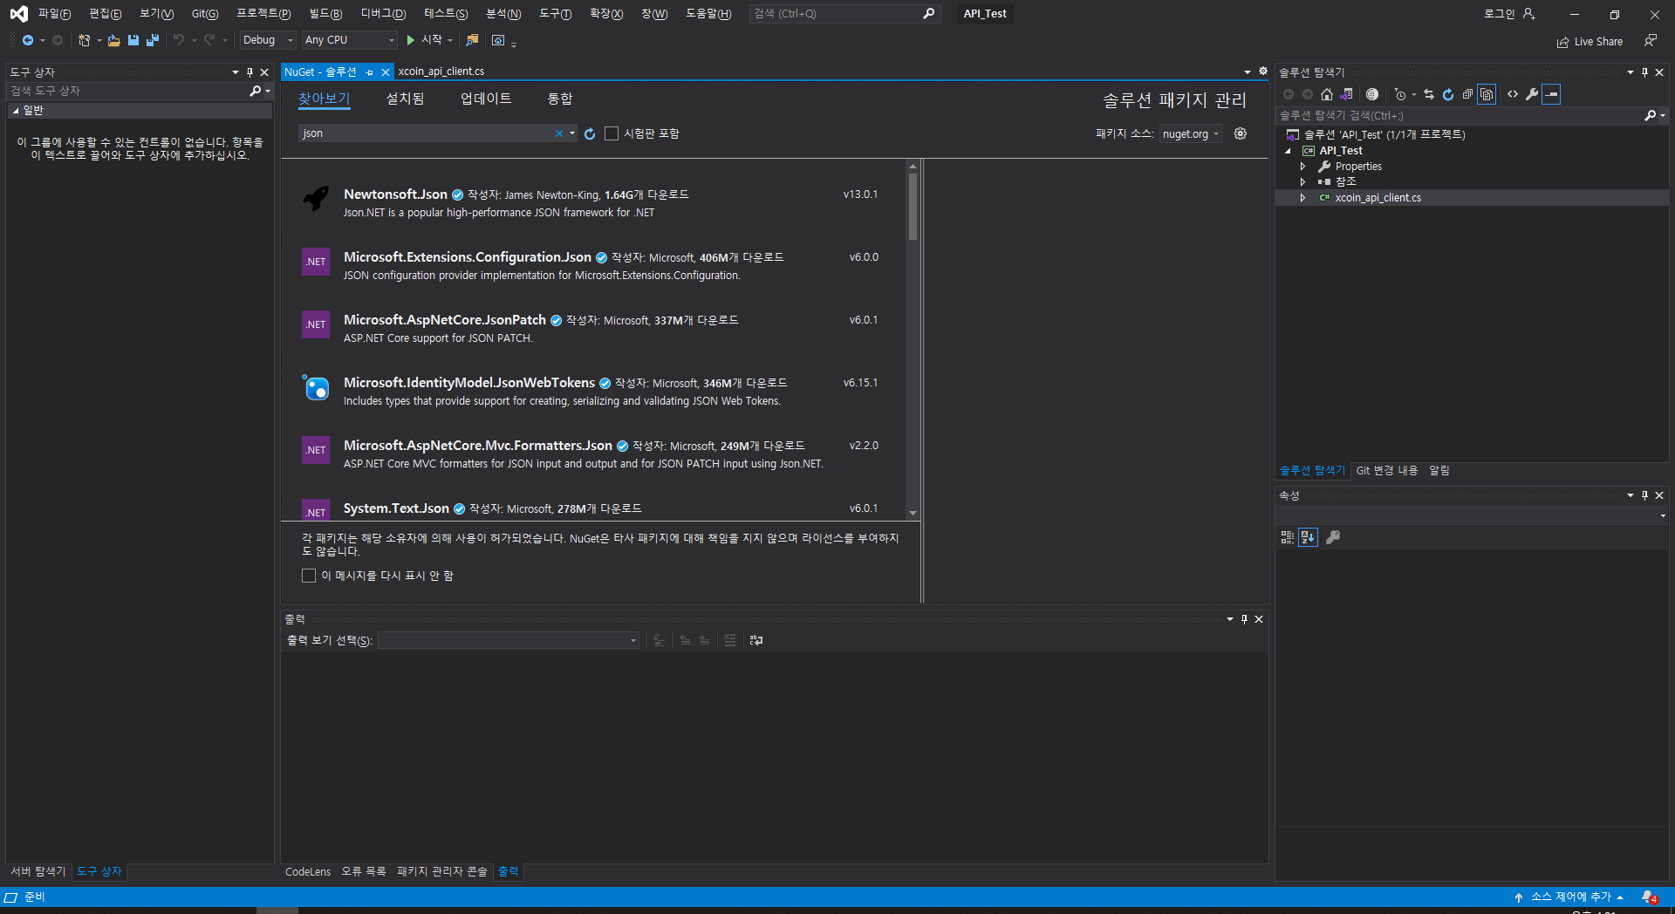Toggle the include prerelease checkbox
Image resolution: width=1675 pixels, height=914 pixels.
point(612,133)
